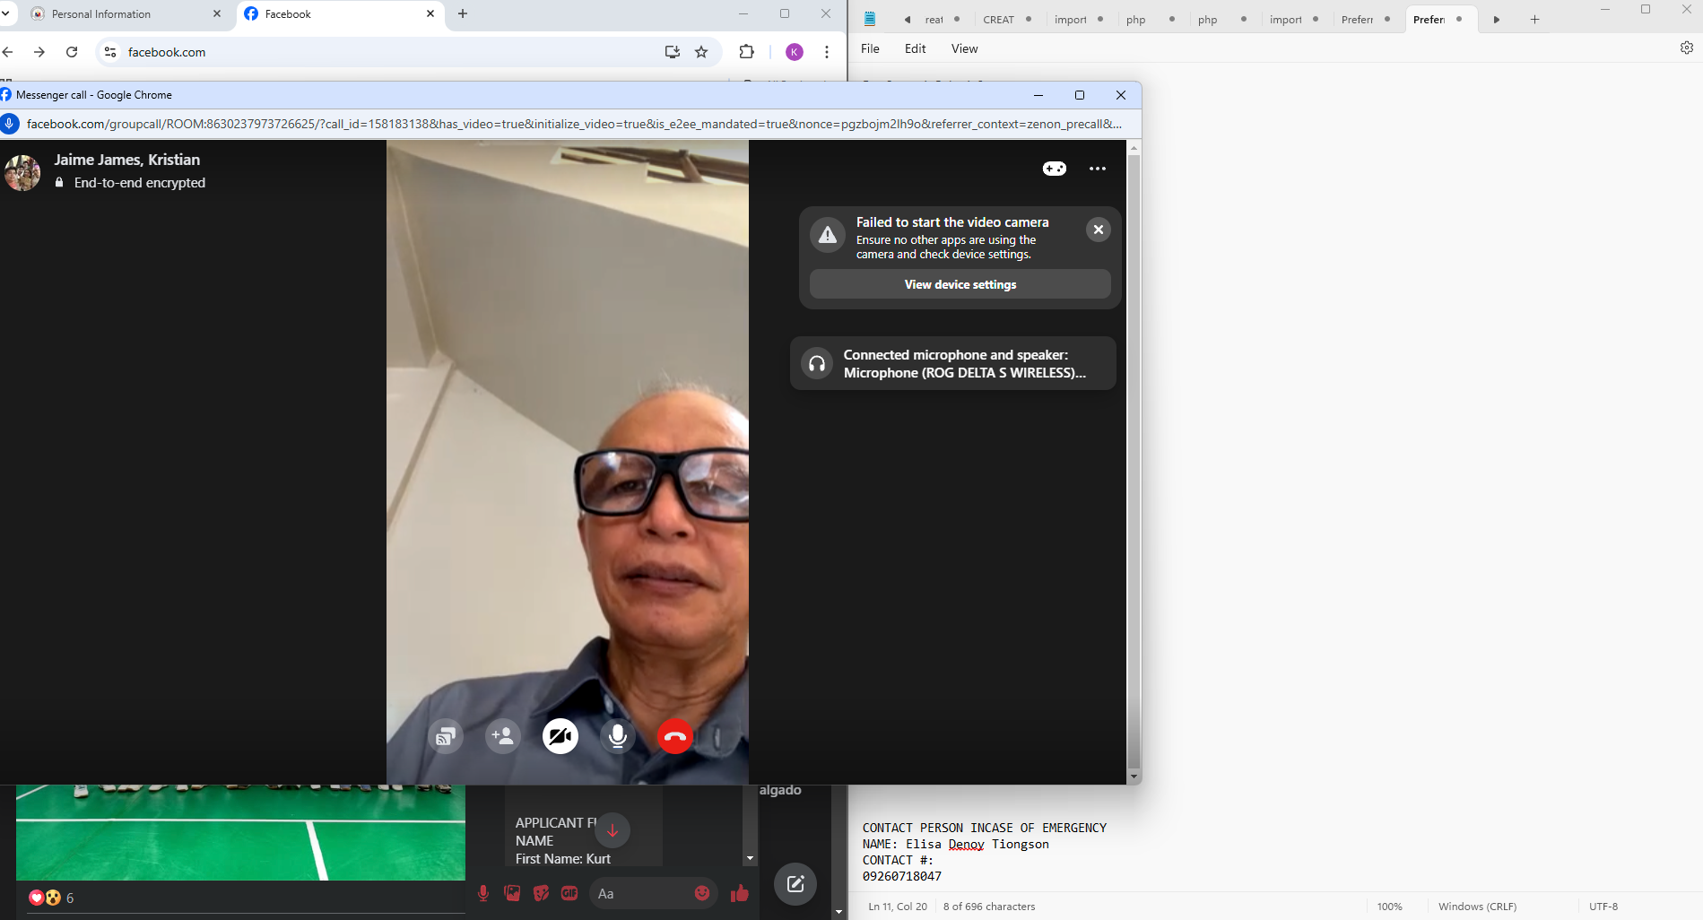Open a new Chrome tab
The width and height of the screenshot is (1703, 920).
[463, 14]
